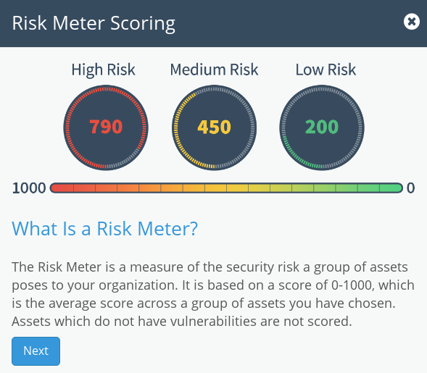The image size is (427, 373).
Task: Click the Risk Meter Scoring title
Action: coord(94,23)
